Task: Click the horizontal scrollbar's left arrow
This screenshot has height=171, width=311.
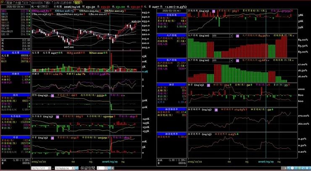Action: point(113,168)
